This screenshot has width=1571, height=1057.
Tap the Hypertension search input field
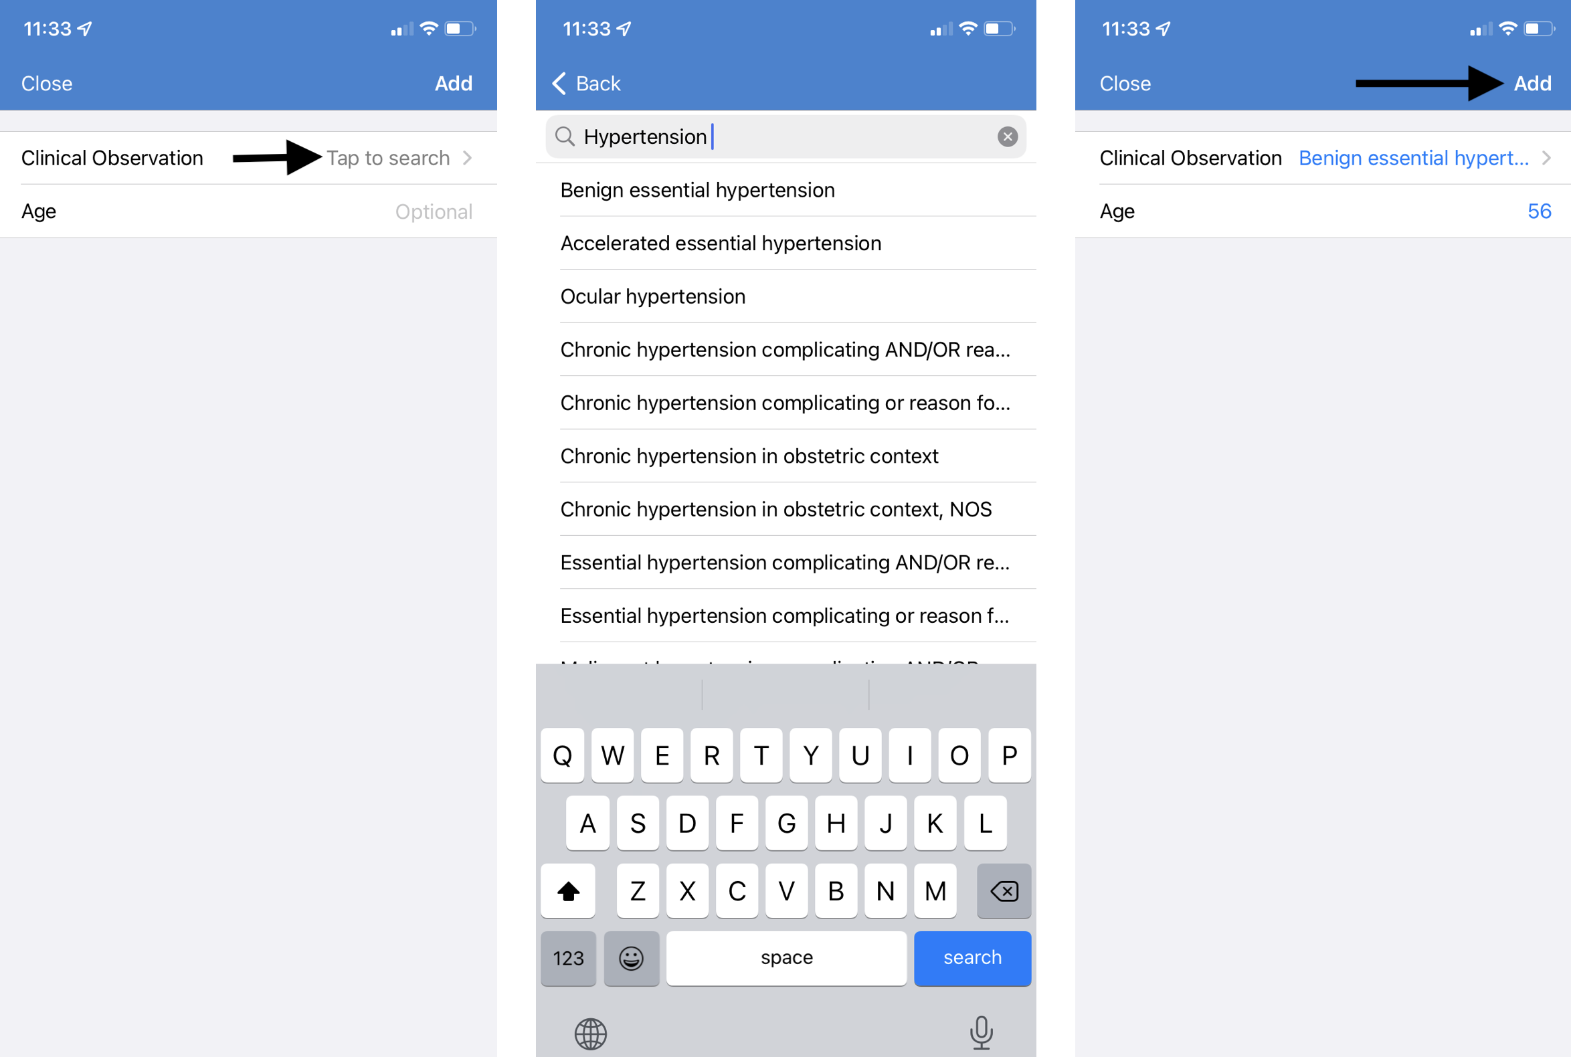784,136
